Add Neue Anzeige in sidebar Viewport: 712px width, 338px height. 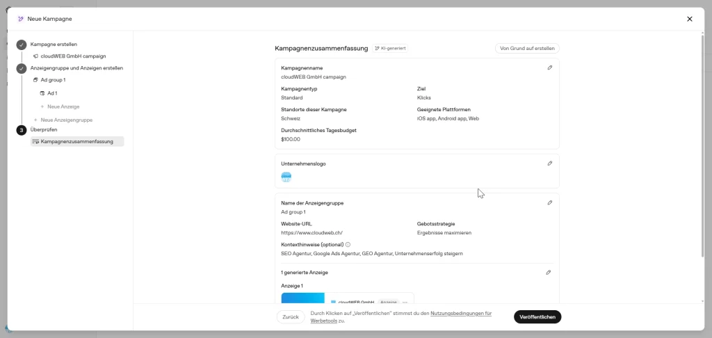pyautogui.click(x=63, y=107)
